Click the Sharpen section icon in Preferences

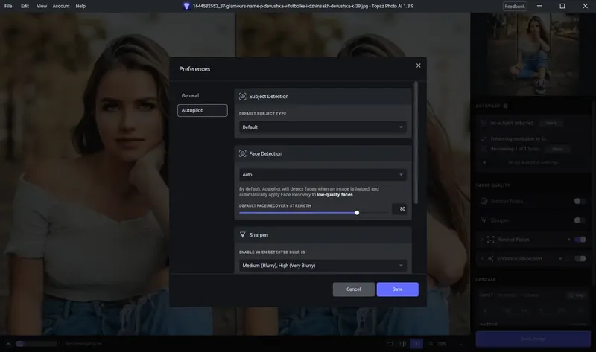(x=243, y=235)
